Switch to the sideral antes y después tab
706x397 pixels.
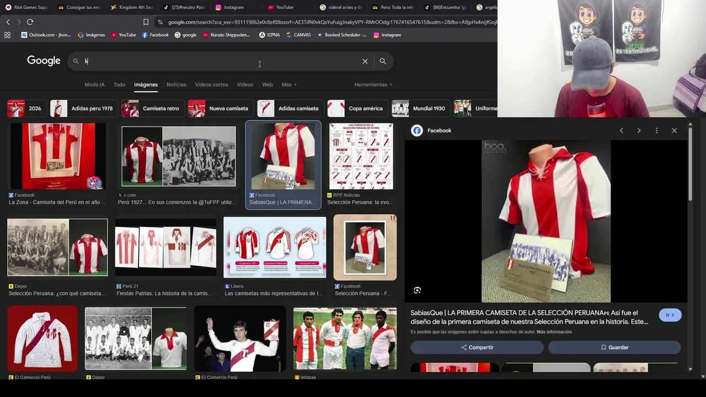click(342, 7)
